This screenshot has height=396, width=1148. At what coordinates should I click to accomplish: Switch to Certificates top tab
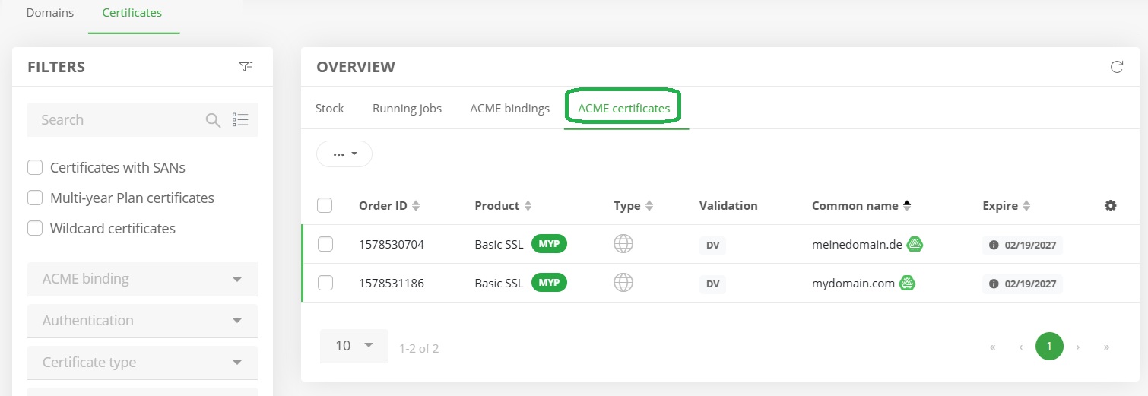(132, 13)
